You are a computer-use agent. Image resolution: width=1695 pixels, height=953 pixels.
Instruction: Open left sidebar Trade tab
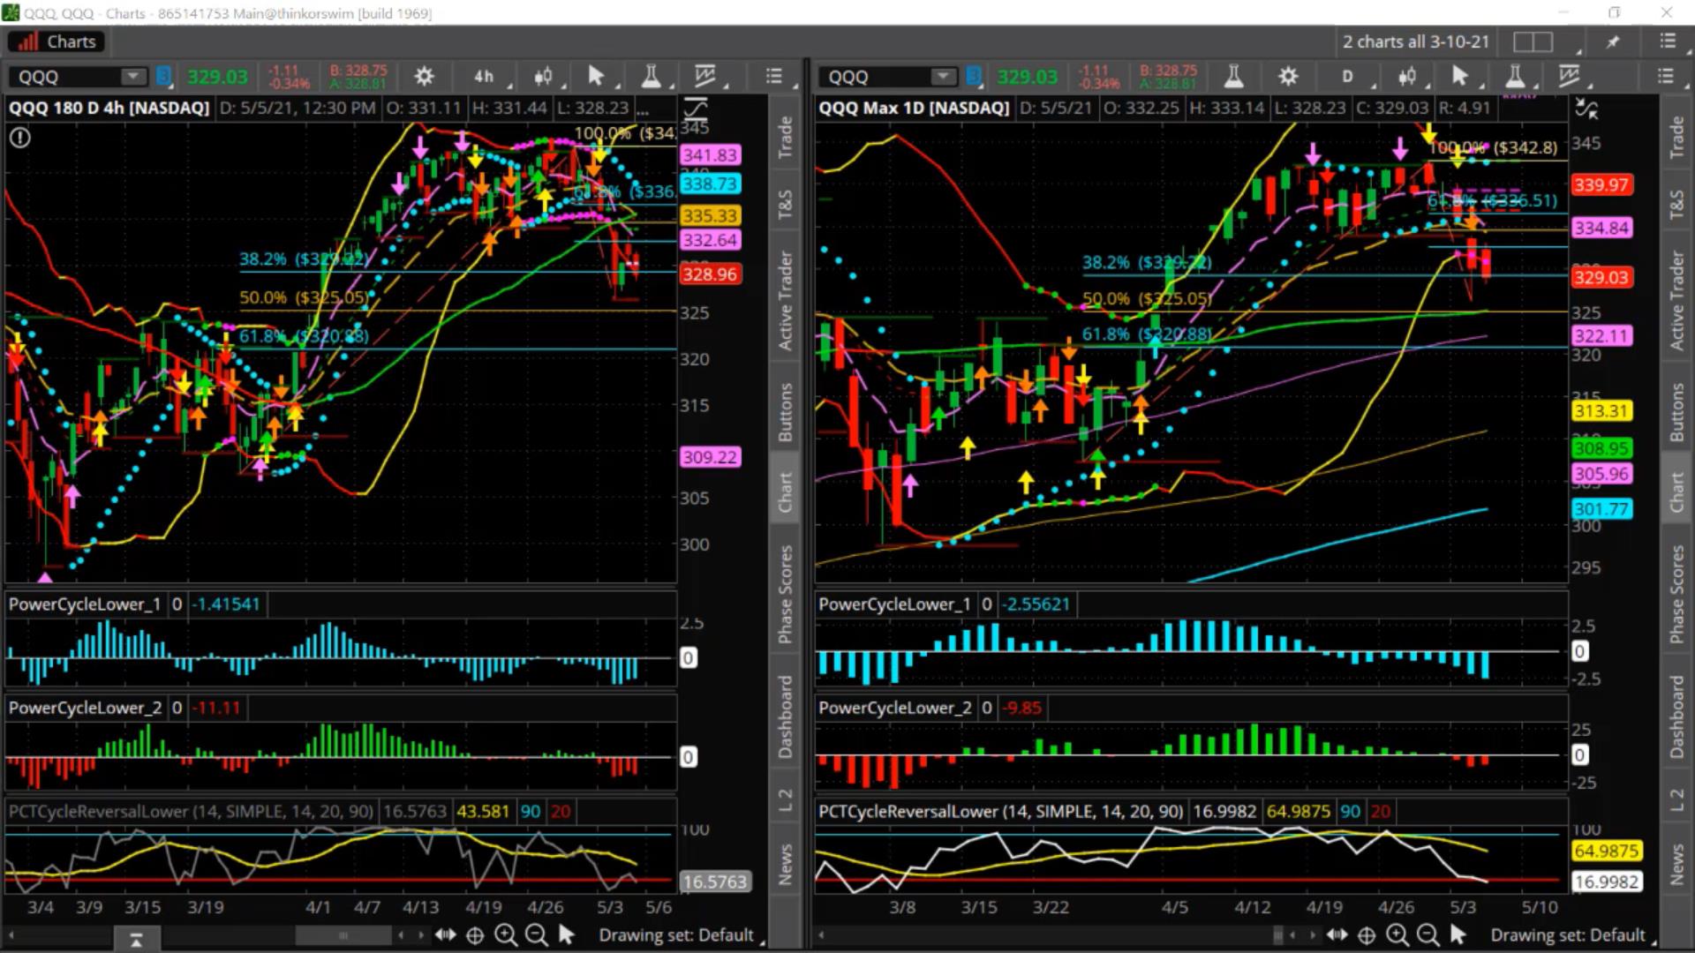coord(785,137)
